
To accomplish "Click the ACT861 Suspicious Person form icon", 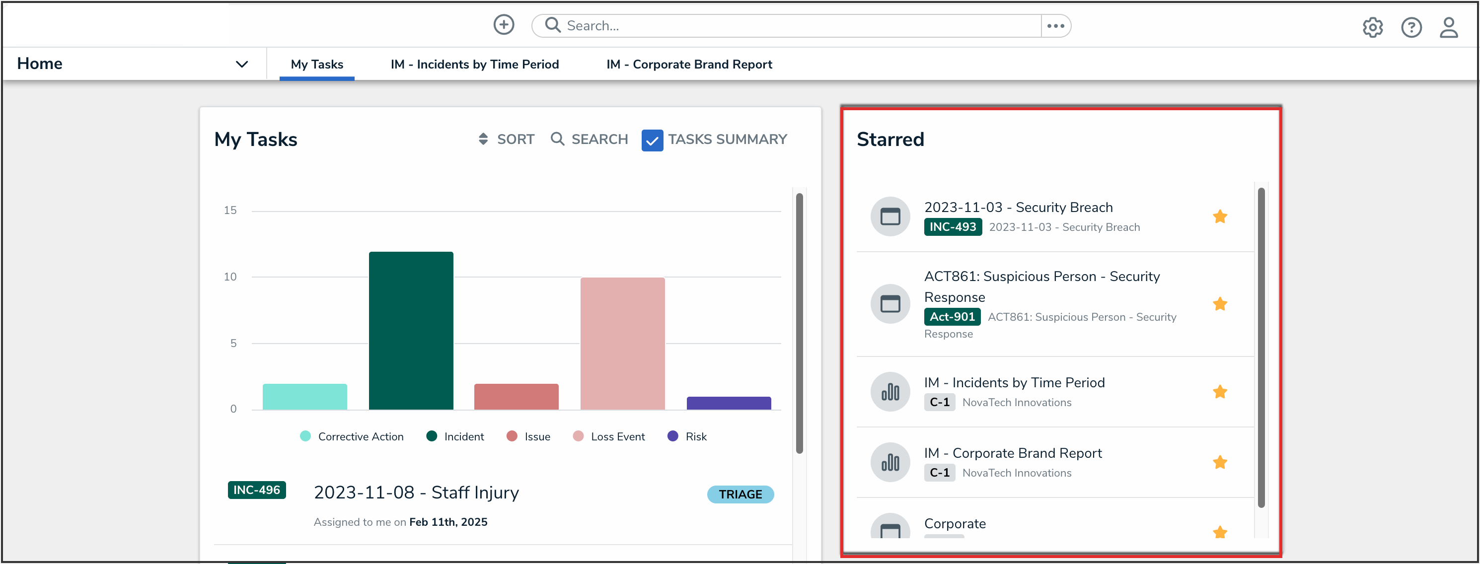I will [889, 304].
